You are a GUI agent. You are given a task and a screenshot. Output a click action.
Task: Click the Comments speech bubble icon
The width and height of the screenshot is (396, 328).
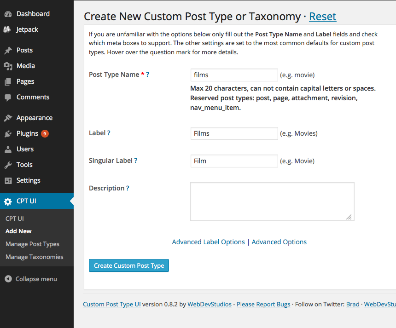click(x=8, y=97)
